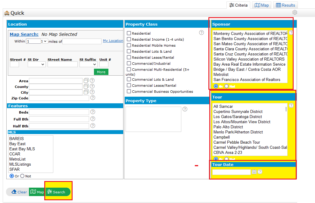
Task: Open the miles radius dropdown
Action: tap(44, 41)
